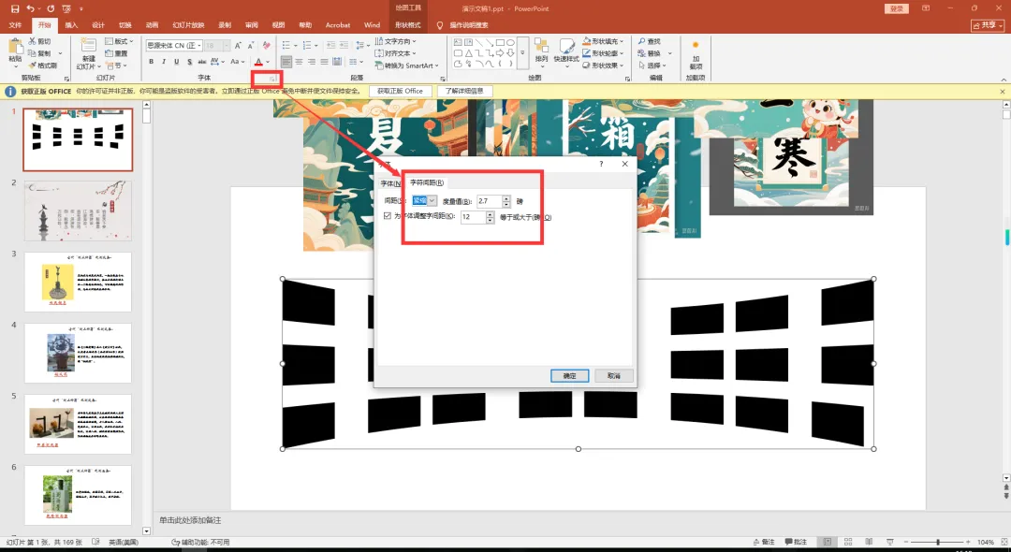Switch to Font (字体) tab in dialog
This screenshot has width=1011, height=552.
tap(390, 183)
